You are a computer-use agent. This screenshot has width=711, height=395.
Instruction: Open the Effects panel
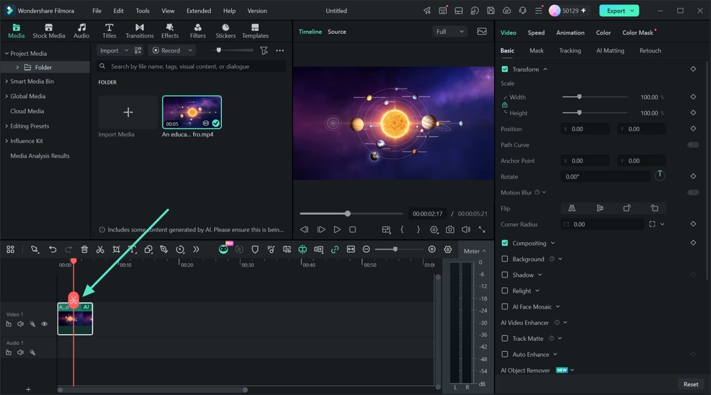[x=170, y=31]
